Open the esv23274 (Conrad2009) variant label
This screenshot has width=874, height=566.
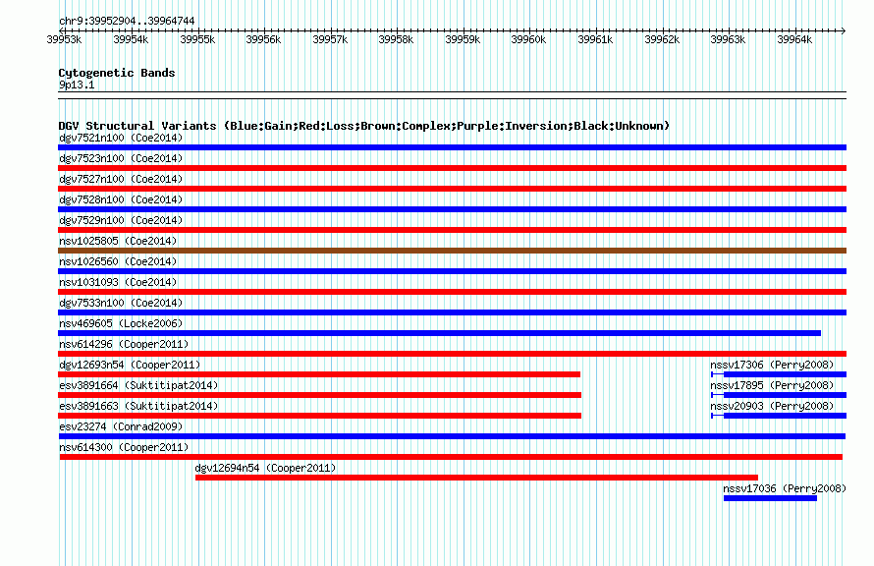pos(121,426)
